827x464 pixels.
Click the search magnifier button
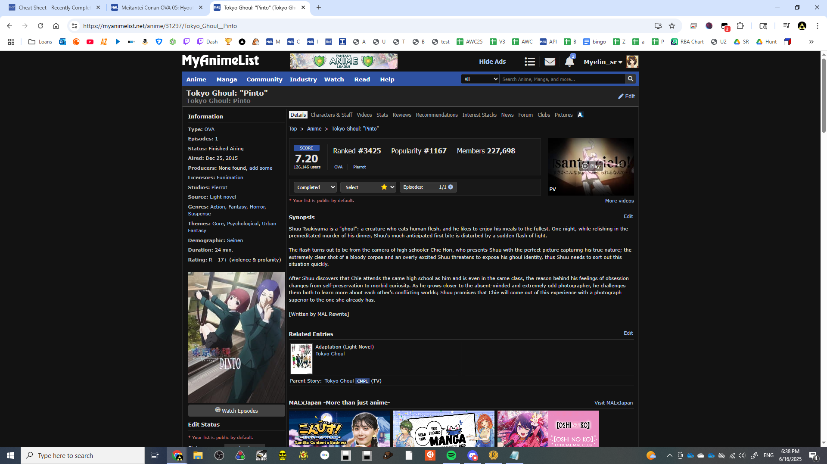(631, 79)
